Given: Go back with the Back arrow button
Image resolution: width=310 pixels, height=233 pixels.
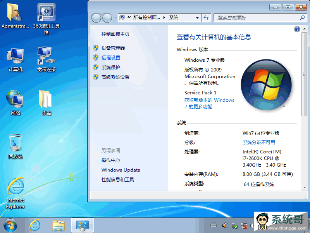Looking at the screenshot, I should [96, 18].
